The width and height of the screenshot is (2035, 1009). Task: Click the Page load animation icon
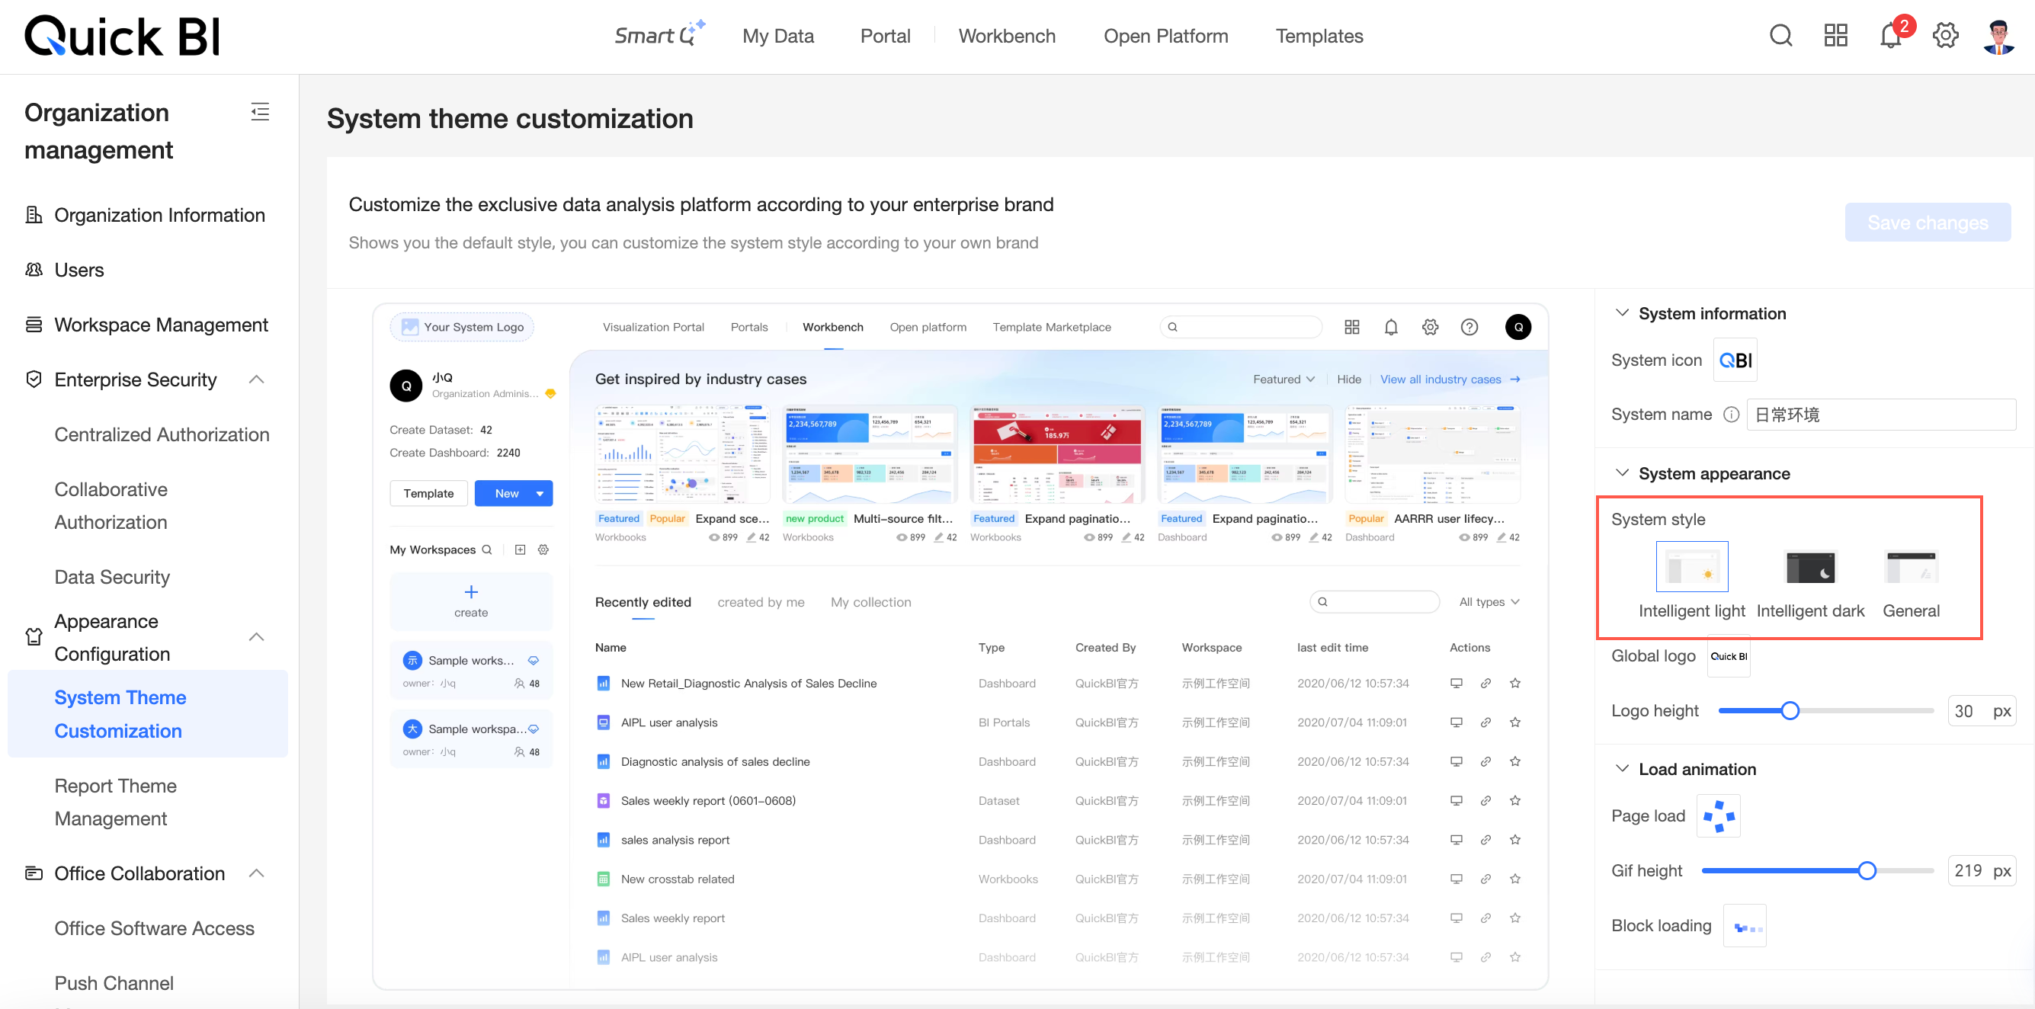[x=1718, y=816]
